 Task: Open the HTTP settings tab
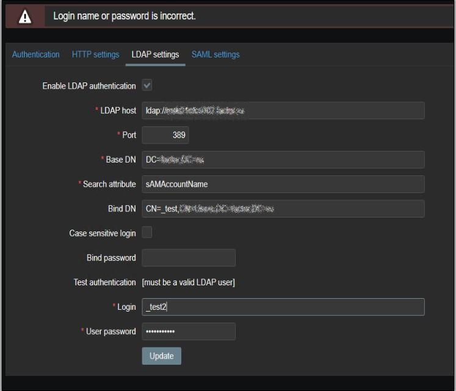click(x=95, y=54)
